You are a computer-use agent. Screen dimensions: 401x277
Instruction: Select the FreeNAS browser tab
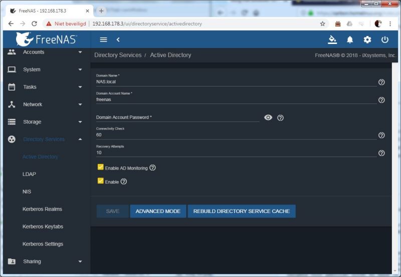pos(49,11)
